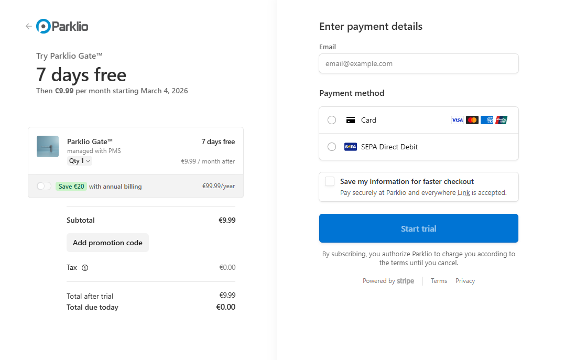Click the Visa card icon
This screenshot has height=360, width=586.
(458, 120)
